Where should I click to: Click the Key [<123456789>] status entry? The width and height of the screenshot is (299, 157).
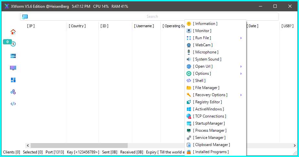(83, 152)
